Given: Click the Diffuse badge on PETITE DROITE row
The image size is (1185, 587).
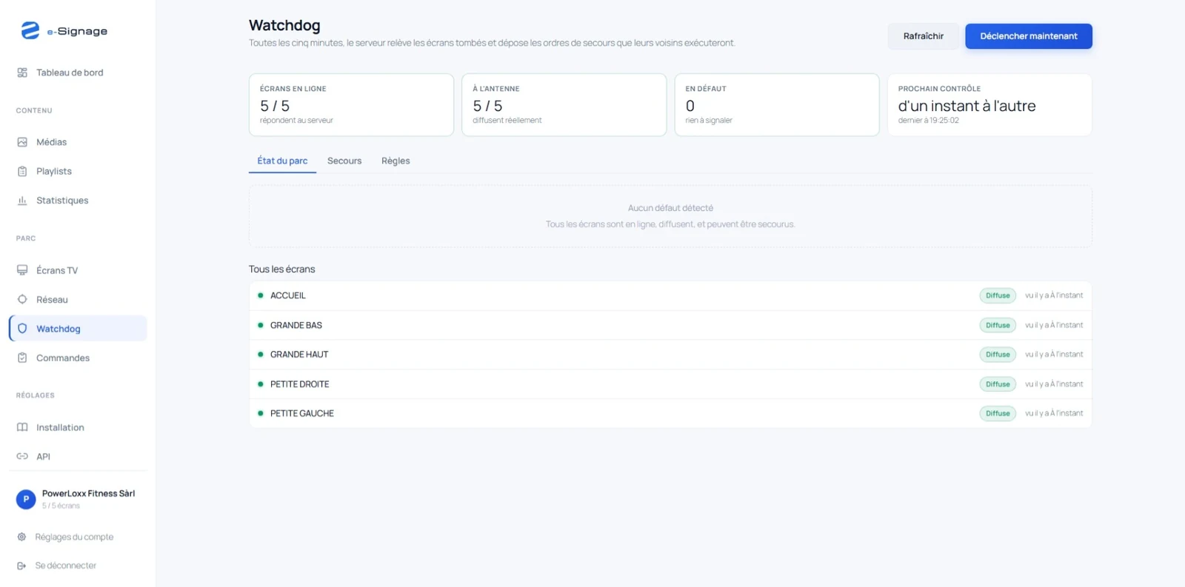Looking at the screenshot, I should pyautogui.click(x=998, y=384).
